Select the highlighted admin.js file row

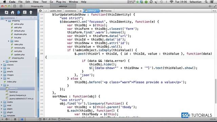click(17, 88)
